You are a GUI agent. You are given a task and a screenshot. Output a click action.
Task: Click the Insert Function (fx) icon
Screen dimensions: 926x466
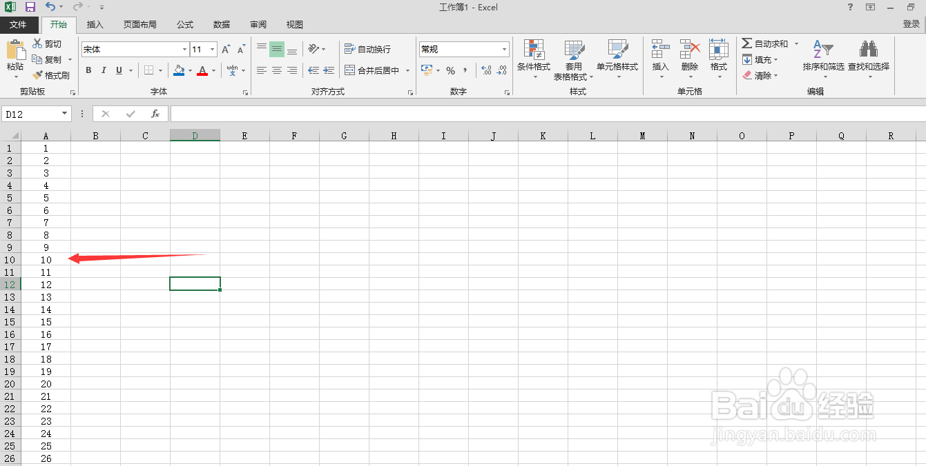coord(155,113)
